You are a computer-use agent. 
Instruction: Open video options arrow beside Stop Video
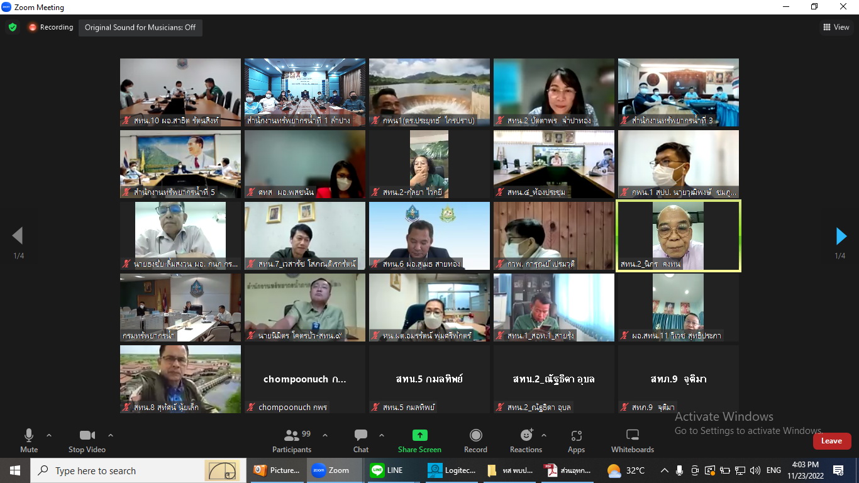pos(111,435)
